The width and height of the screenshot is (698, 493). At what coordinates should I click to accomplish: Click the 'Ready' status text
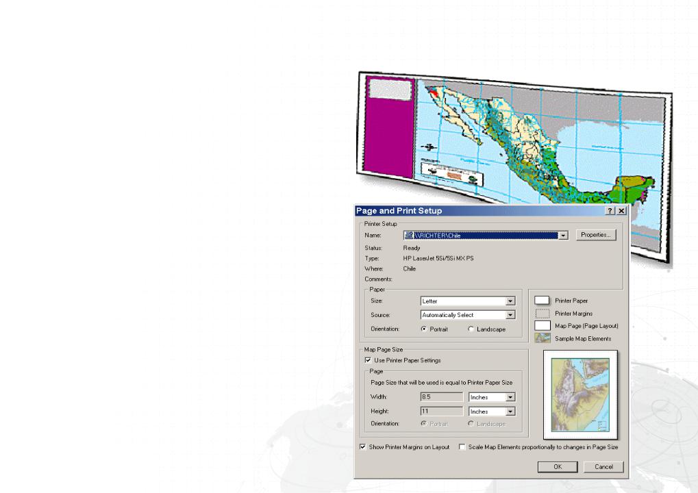tap(412, 248)
